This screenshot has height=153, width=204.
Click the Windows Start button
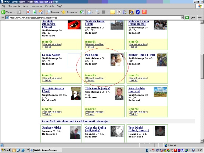[x=6, y=150]
